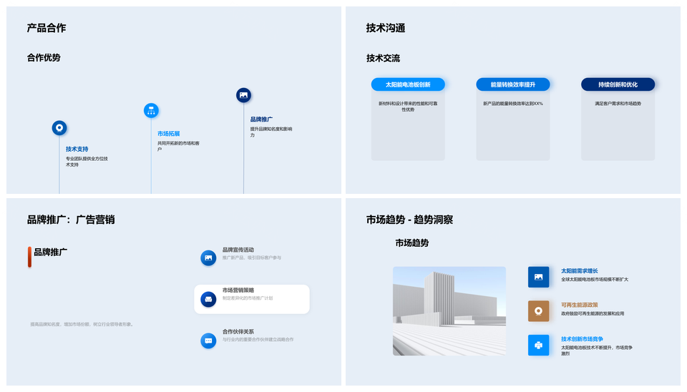
Task: Click the chat bubble icon beside 合作伙伴关系
Action: click(x=208, y=340)
